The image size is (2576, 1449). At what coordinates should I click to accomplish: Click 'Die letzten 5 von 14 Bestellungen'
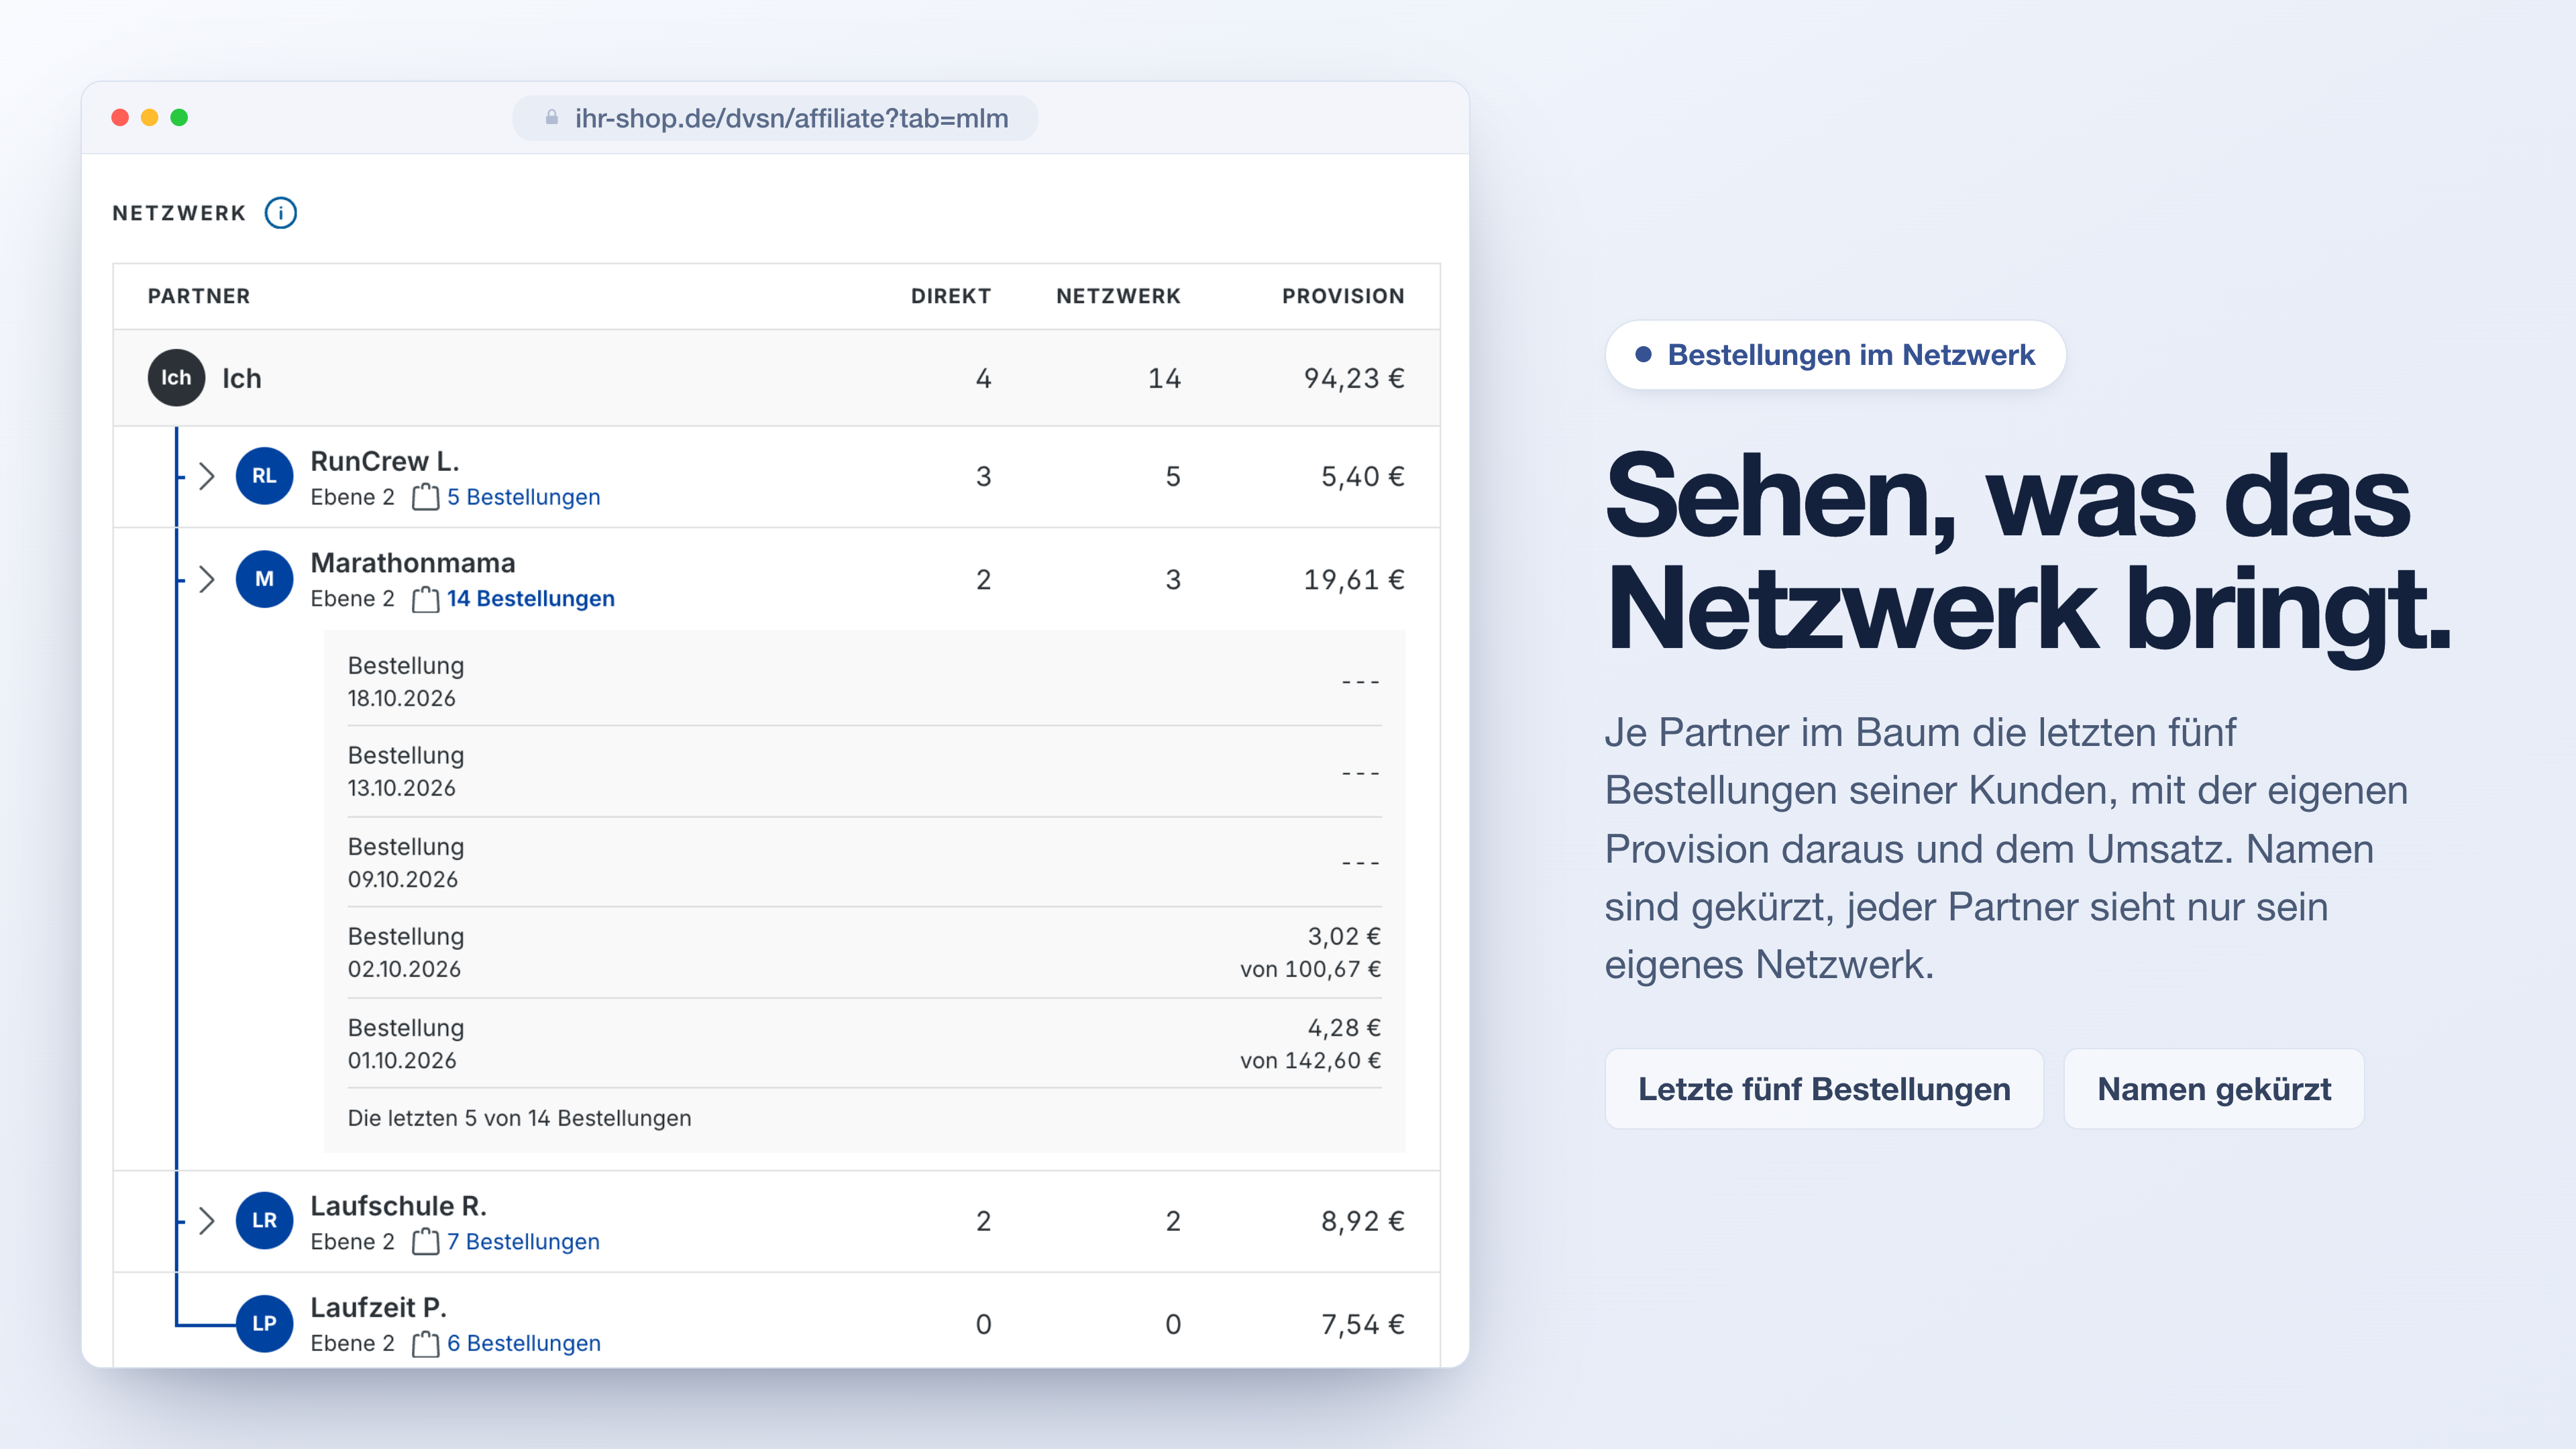click(519, 1118)
